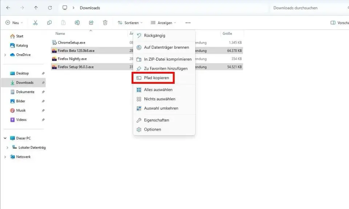This screenshot has width=349, height=209.
Task: Click the greyed-out Paste icon
Action: 63,22
